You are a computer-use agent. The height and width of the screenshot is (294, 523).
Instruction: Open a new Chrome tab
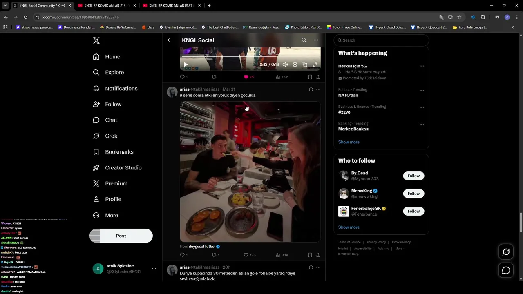tap(209, 6)
